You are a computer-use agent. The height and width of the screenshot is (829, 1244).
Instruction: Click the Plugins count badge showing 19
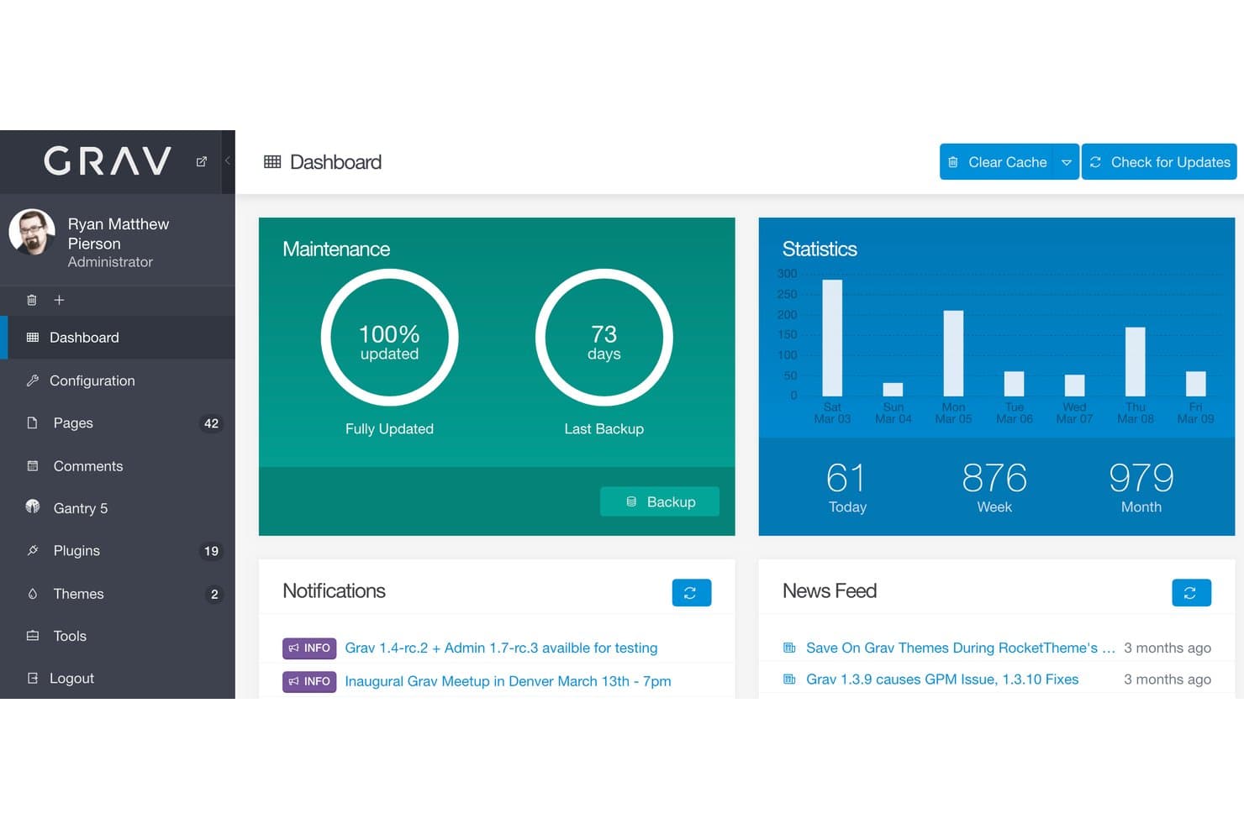[211, 551]
